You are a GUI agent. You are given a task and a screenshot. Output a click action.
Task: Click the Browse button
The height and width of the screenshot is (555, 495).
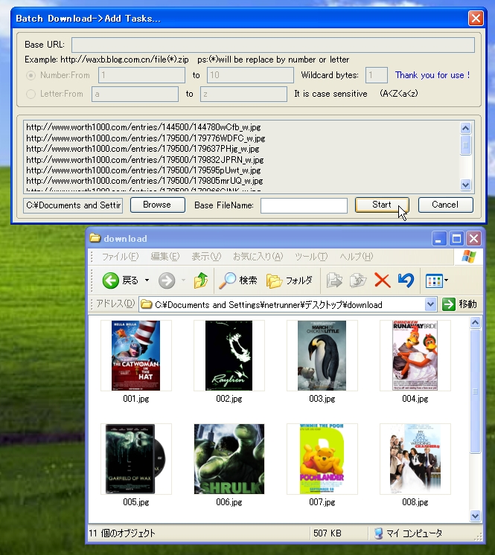click(x=157, y=205)
